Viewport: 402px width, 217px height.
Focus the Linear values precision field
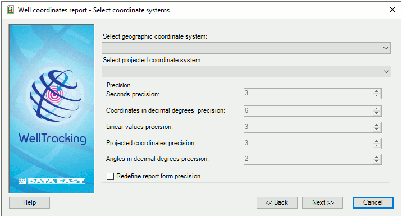pos(308,127)
